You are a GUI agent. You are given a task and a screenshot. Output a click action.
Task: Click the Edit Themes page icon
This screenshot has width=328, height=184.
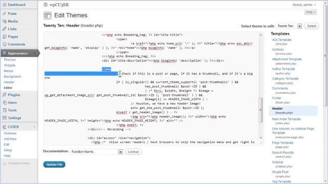tap(48, 15)
